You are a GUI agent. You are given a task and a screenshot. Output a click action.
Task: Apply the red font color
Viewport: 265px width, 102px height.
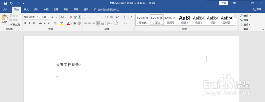pos(68,23)
